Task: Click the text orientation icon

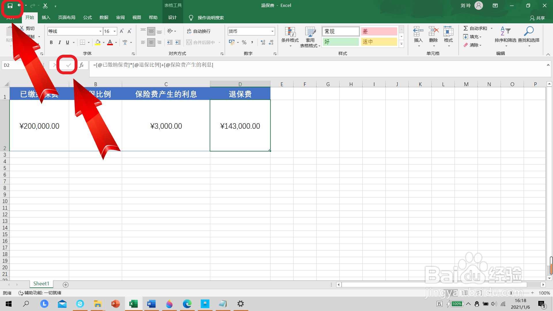Action: click(x=170, y=31)
